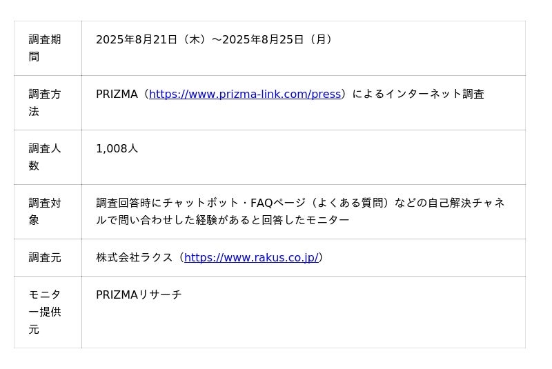The width and height of the screenshot is (552, 369).
Task: Click the 1,008人 value
Action: click(117, 148)
